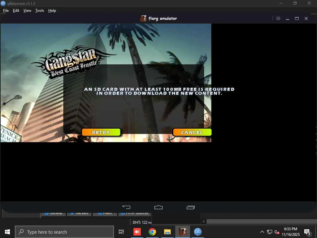Open the Help menu in qBittorrent

coord(52,11)
